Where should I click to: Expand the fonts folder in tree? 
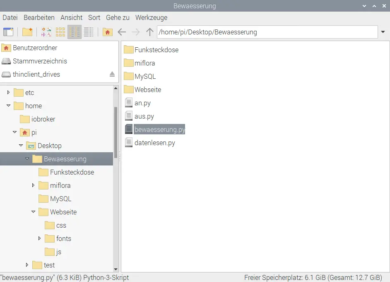click(x=40, y=238)
